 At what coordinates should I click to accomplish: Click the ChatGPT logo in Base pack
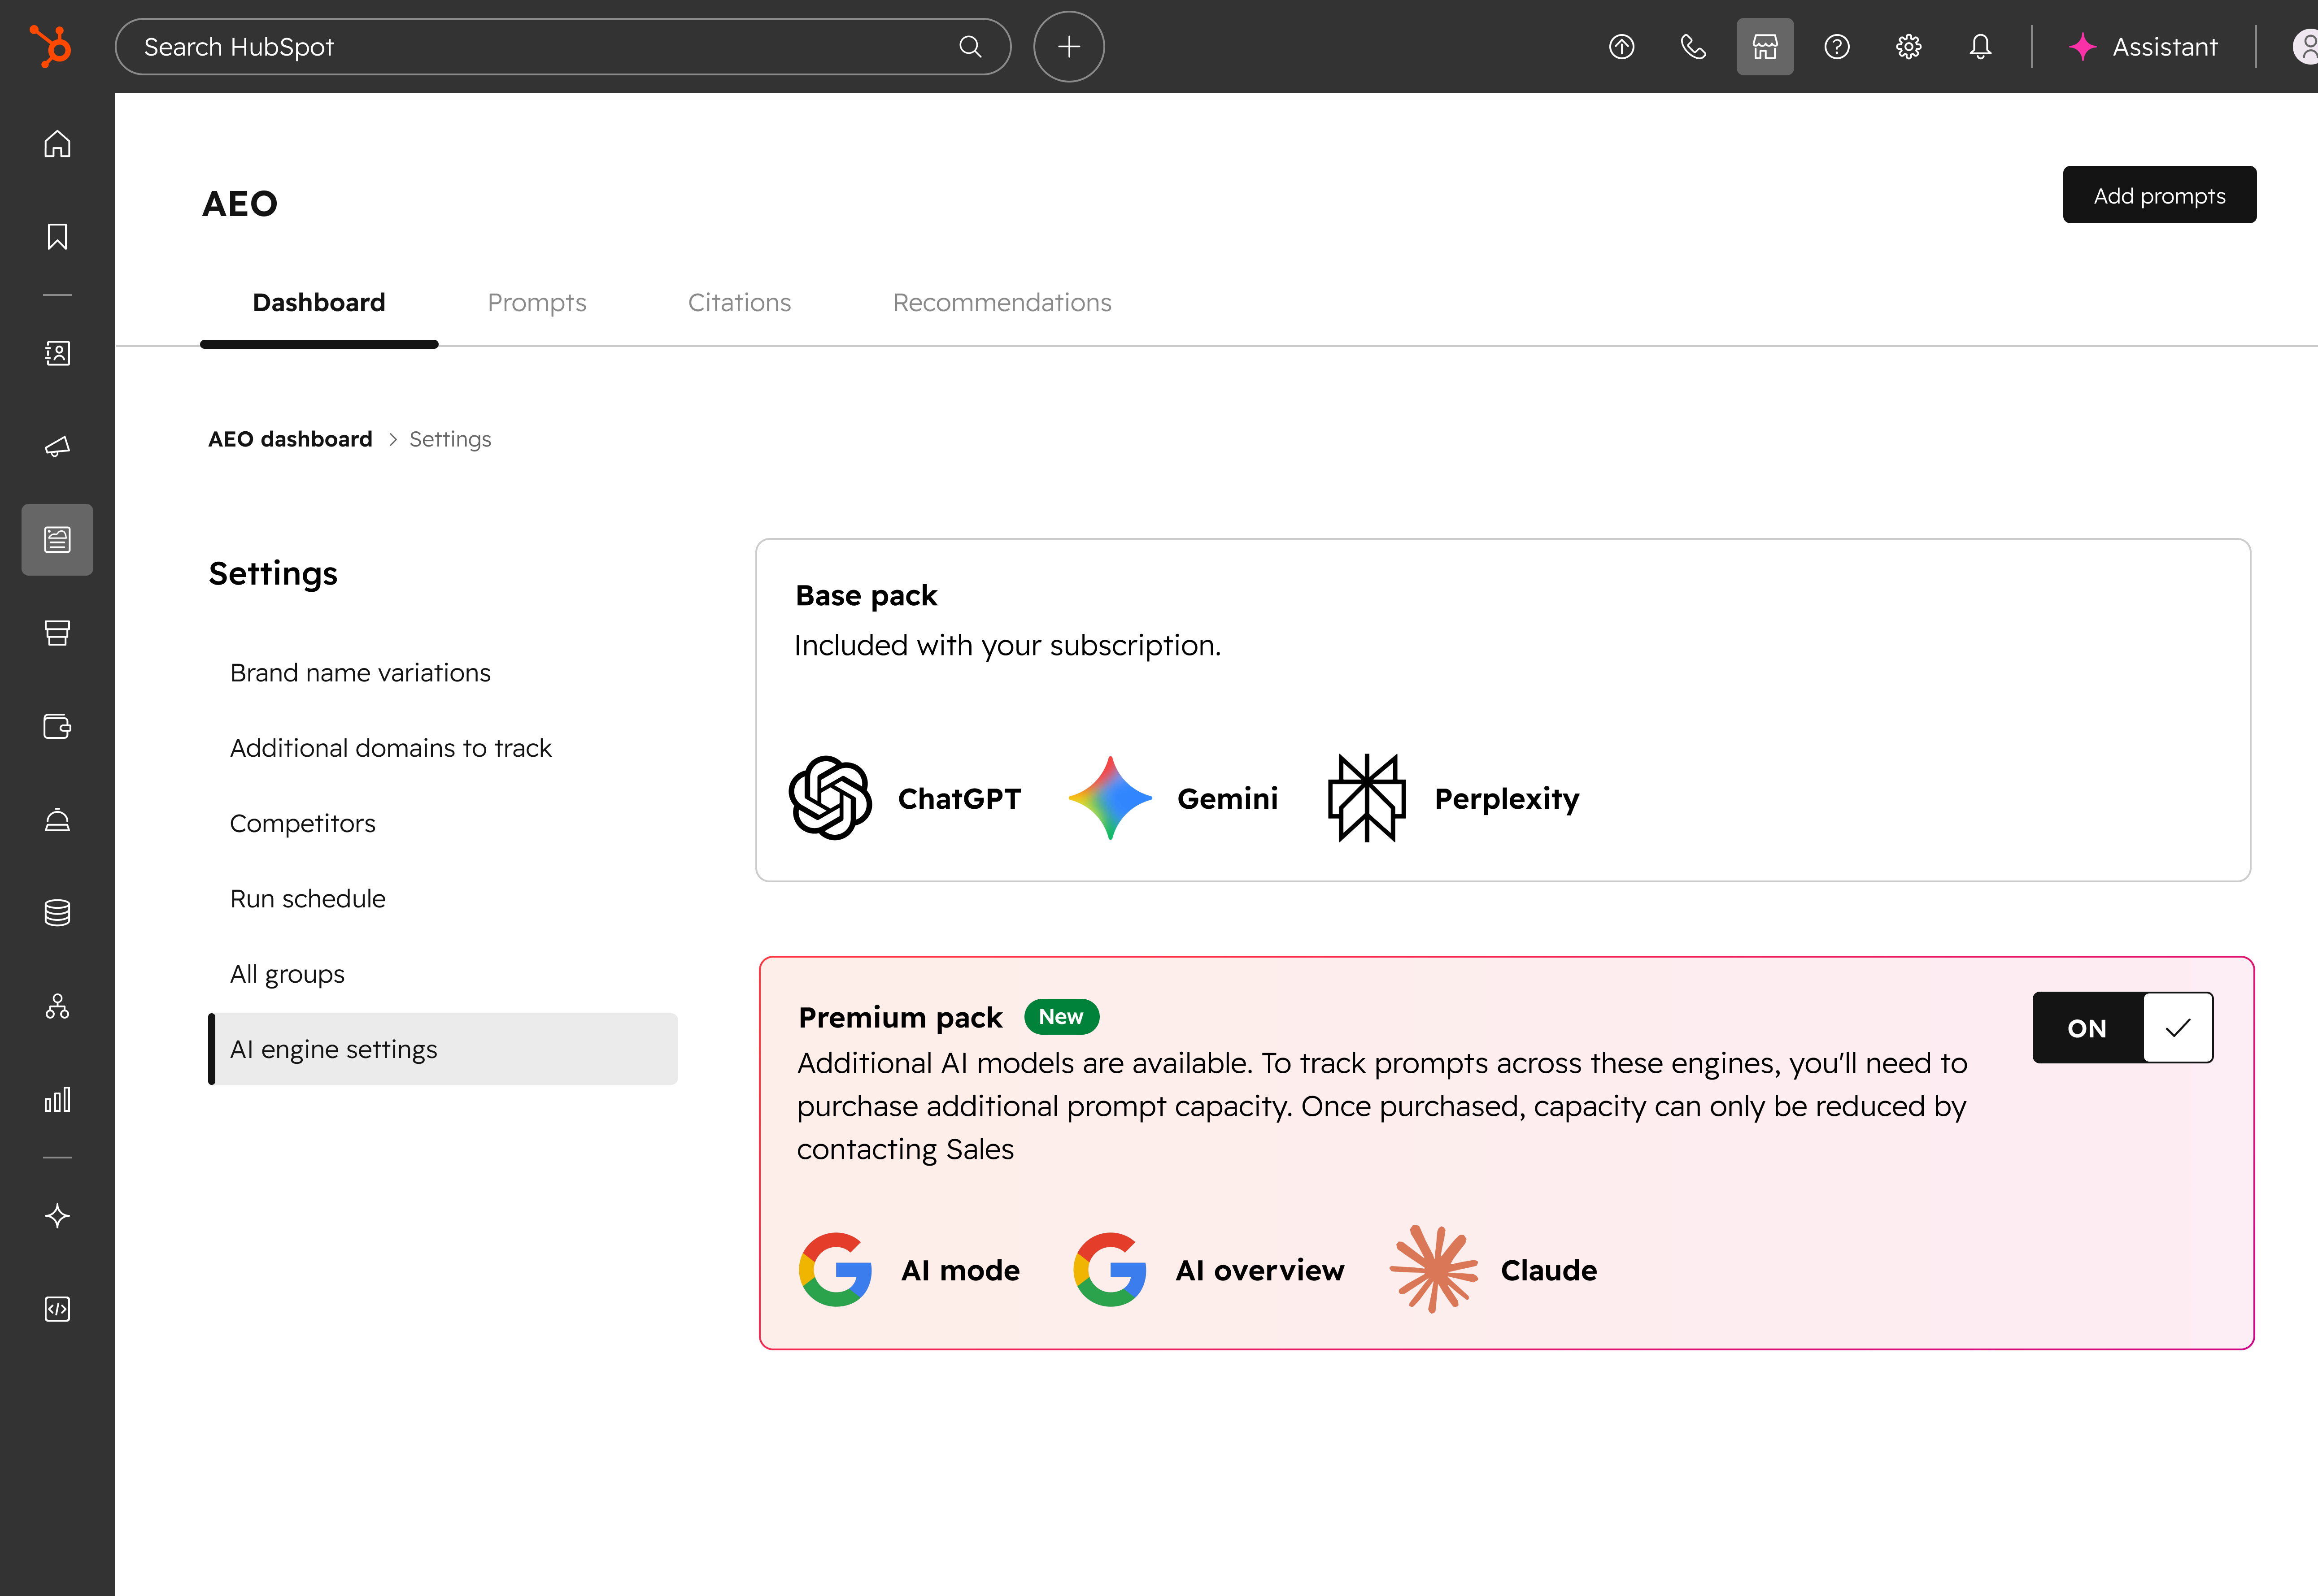(x=830, y=798)
